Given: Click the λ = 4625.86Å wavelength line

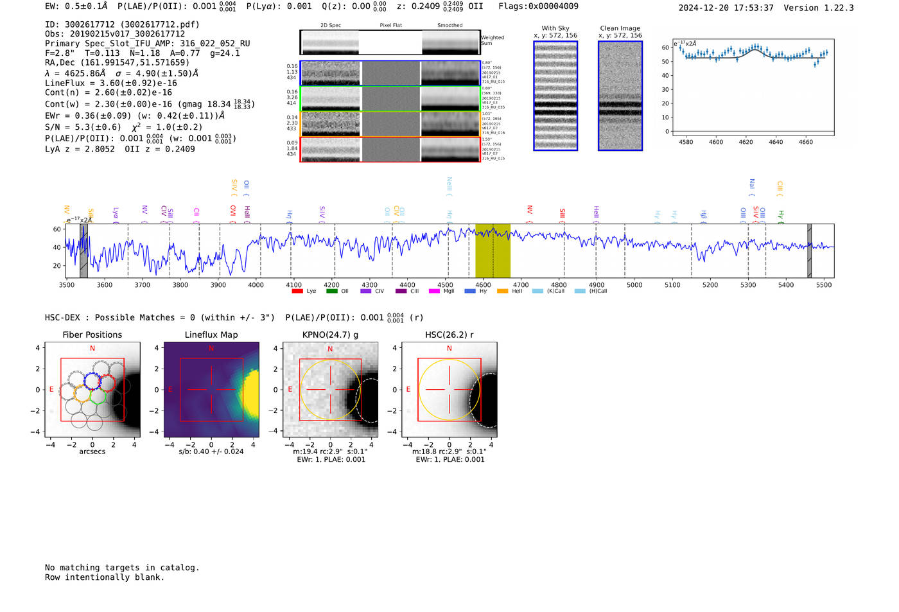Looking at the screenshot, I should coord(121,73).
